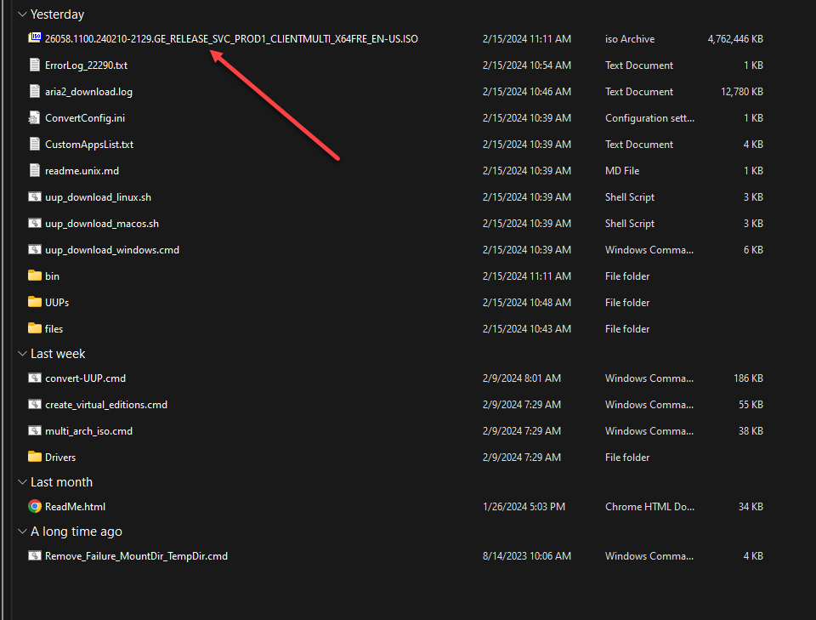Click the ConvertConfig.ini gear file icon
The image size is (816, 620).
click(x=35, y=118)
